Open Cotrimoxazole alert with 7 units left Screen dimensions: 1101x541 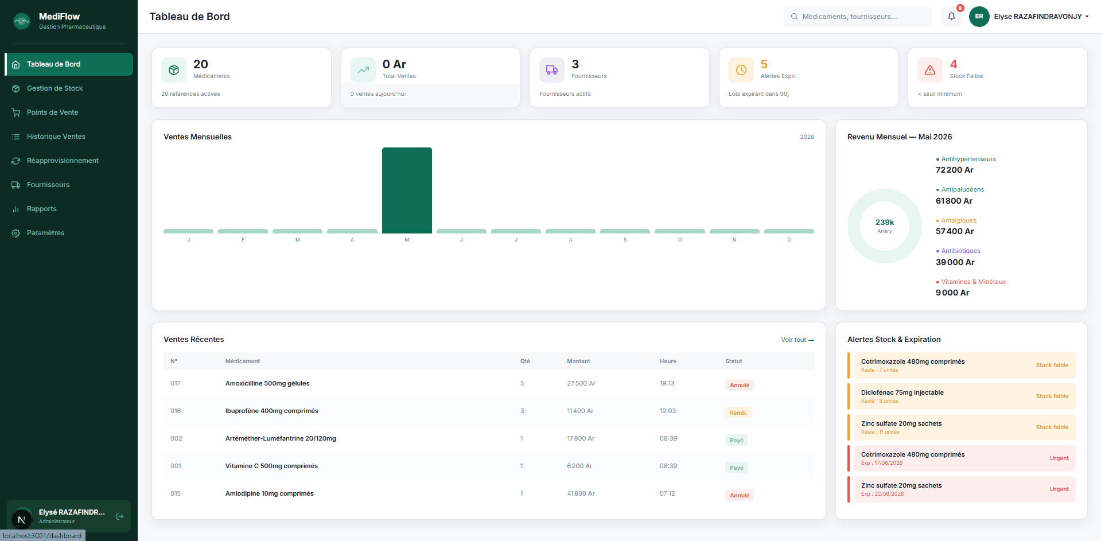pyautogui.click(x=962, y=365)
